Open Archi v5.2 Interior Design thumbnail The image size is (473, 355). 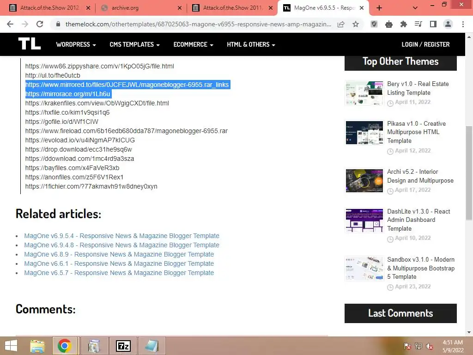(364, 181)
